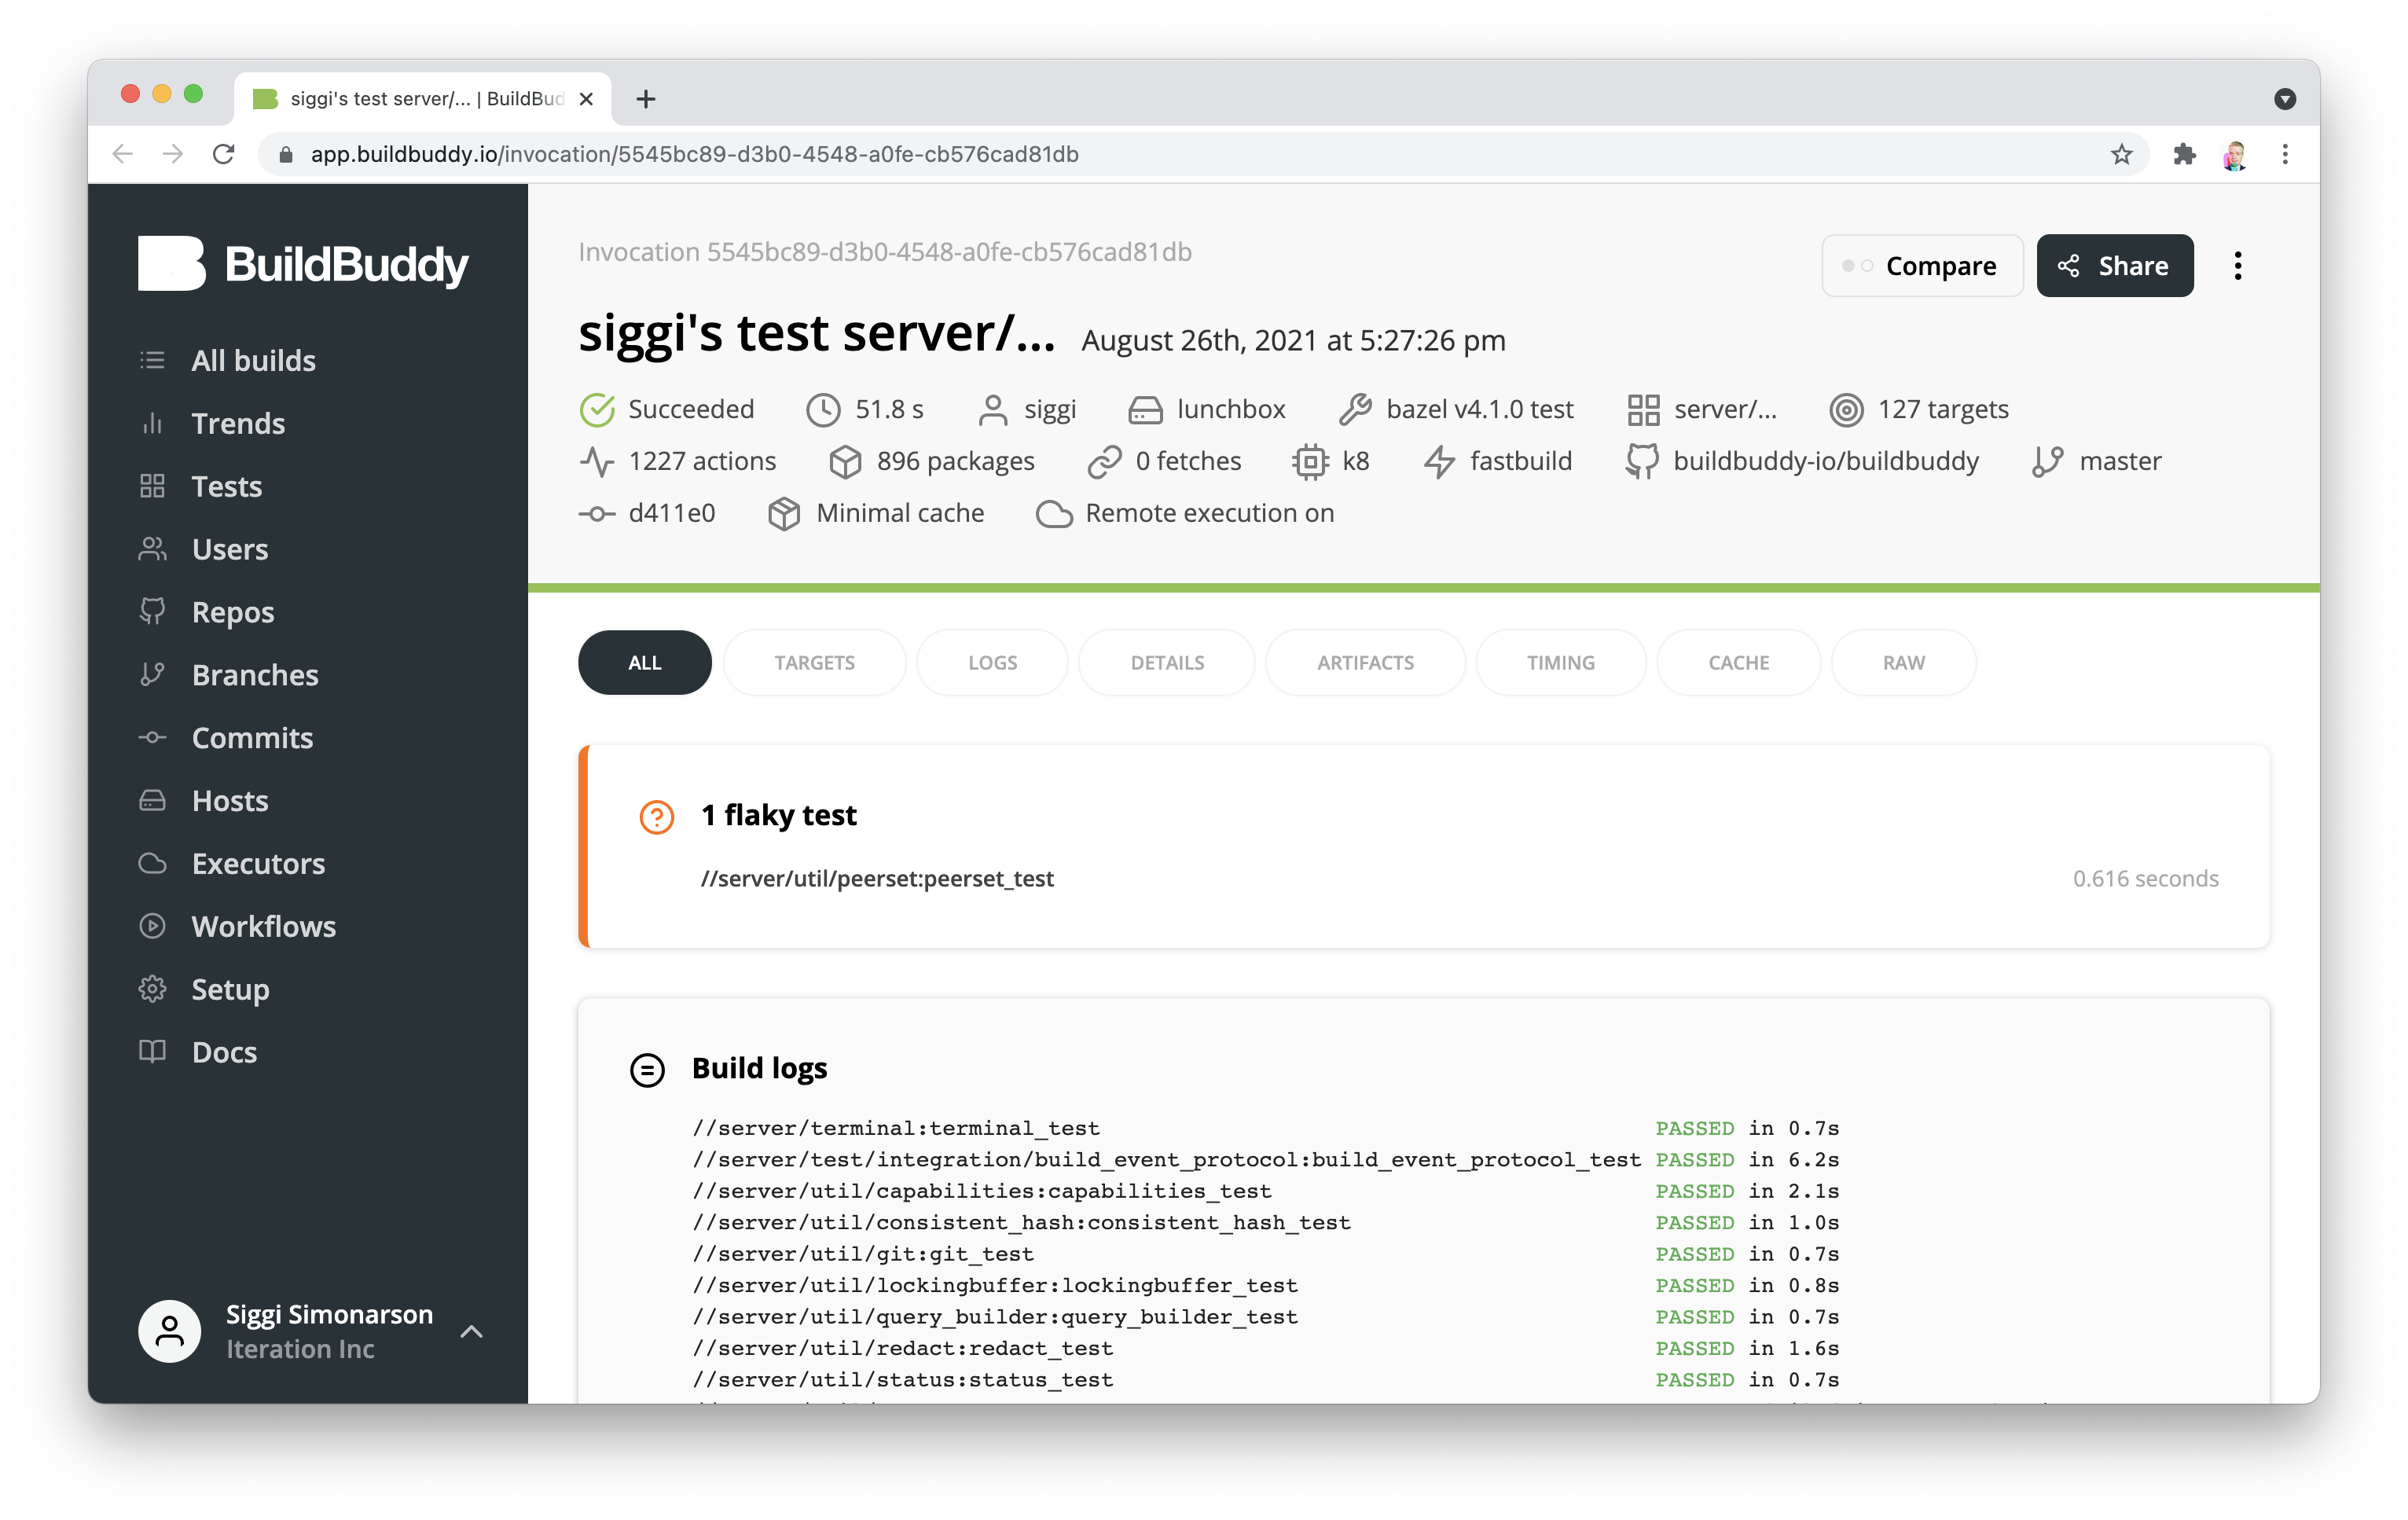Image resolution: width=2408 pixels, height=1520 pixels.
Task: Open the //server/util/peerset:peerset_test flaky test
Action: (877, 878)
